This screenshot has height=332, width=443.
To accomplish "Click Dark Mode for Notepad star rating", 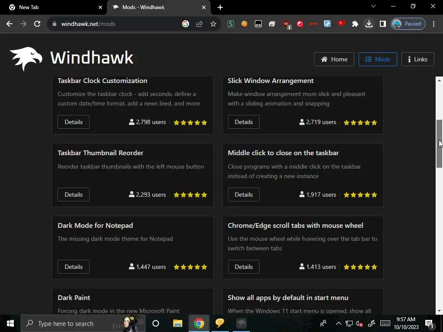I will pos(190,267).
